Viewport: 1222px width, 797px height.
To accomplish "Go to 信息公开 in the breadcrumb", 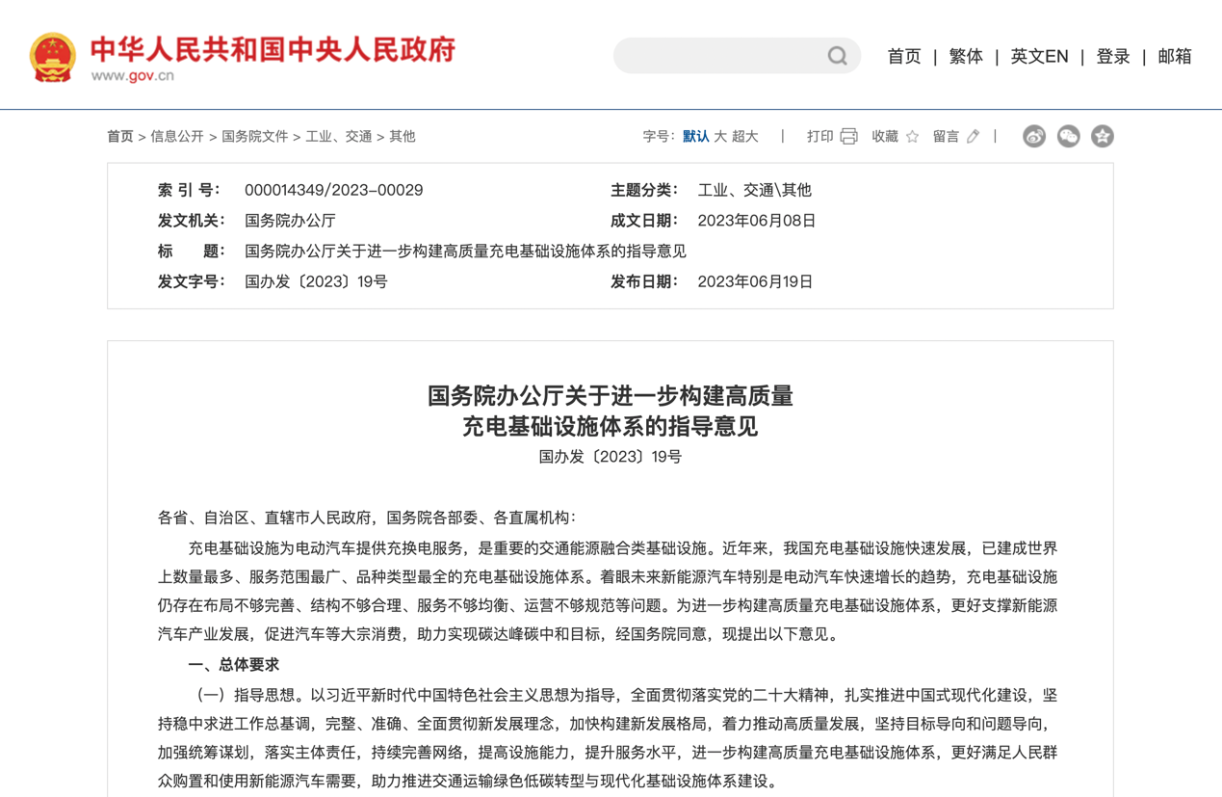I will tap(177, 137).
